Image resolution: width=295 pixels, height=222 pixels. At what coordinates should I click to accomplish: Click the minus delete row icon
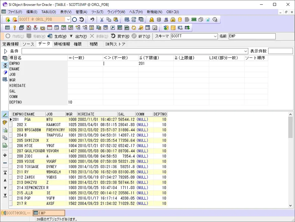[5, 163]
